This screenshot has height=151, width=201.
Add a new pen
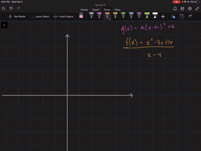coord(163,17)
